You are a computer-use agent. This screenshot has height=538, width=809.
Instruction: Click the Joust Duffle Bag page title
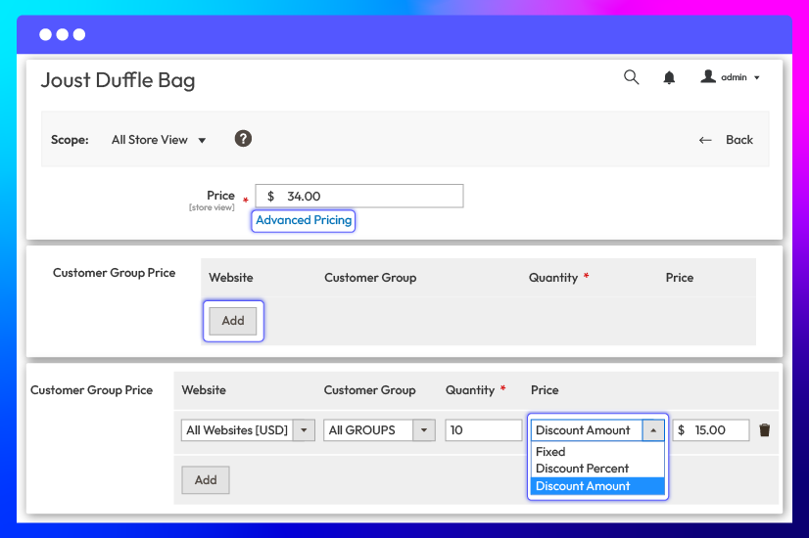(x=118, y=80)
